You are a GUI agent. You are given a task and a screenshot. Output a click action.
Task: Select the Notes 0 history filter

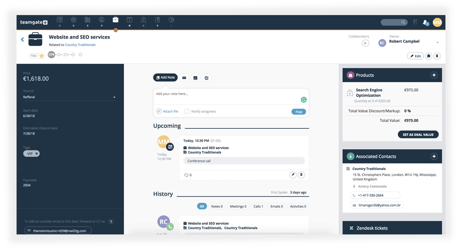216,206
